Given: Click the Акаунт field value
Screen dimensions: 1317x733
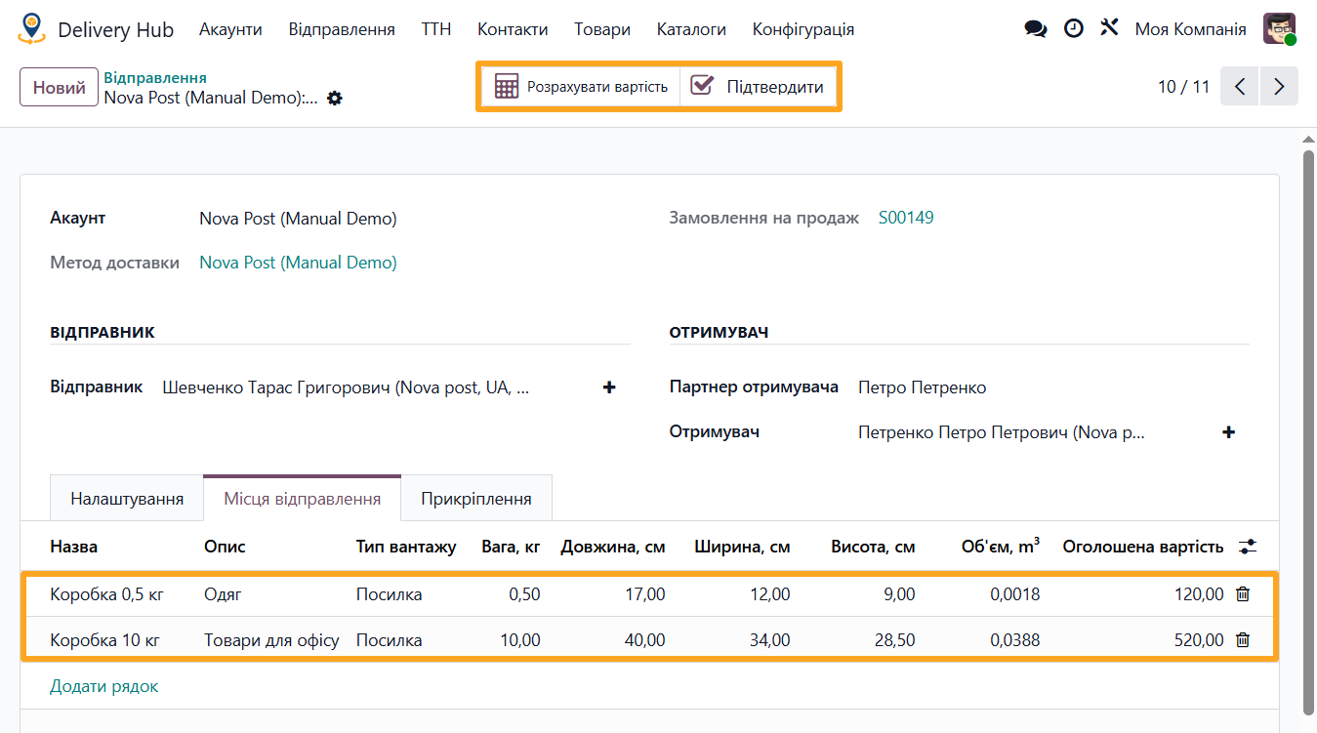Looking at the screenshot, I should coord(298,219).
